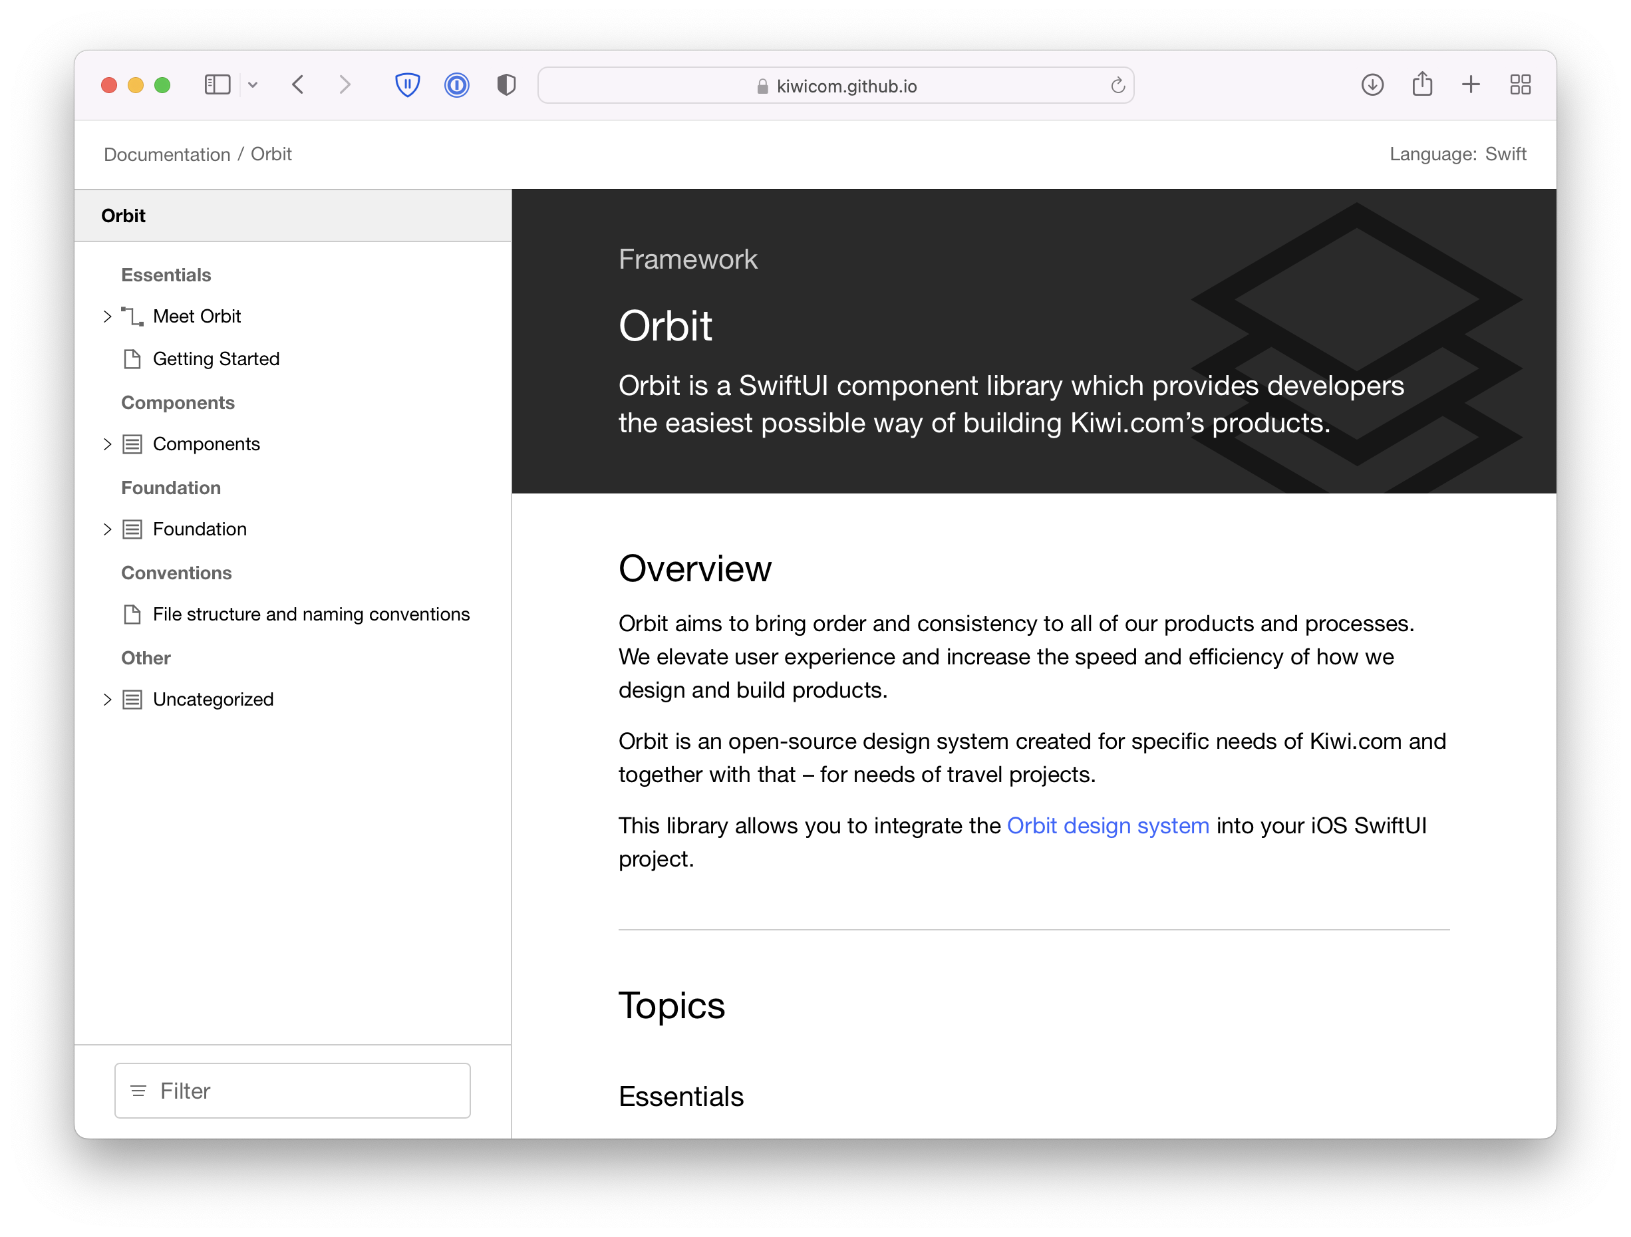Open the Orbit design system link
The height and width of the screenshot is (1237, 1631).
(x=1108, y=825)
